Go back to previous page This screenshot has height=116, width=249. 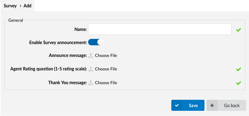(226, 105)
